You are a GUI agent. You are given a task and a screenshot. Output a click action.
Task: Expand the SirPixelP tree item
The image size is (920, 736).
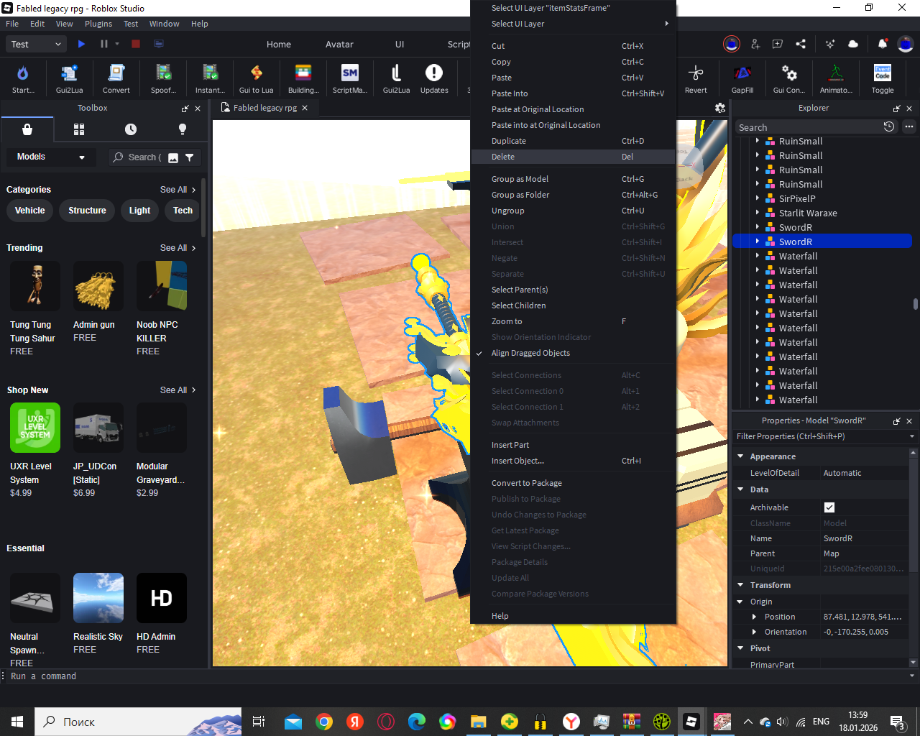758,198
